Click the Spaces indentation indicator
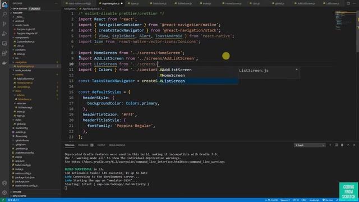The height and width of the screenshot is (202, 359). 285,200
